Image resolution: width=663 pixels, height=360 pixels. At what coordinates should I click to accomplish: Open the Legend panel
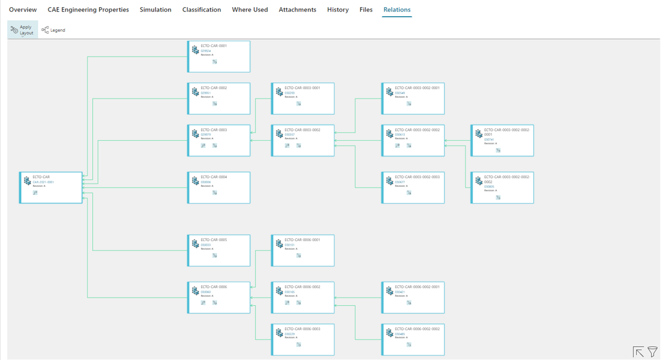coord(53,30)
